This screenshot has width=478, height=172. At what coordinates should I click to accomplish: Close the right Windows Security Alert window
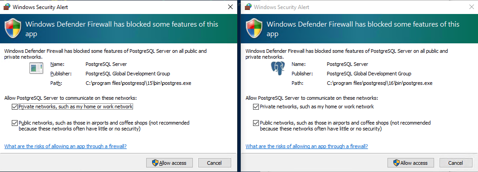472,7
